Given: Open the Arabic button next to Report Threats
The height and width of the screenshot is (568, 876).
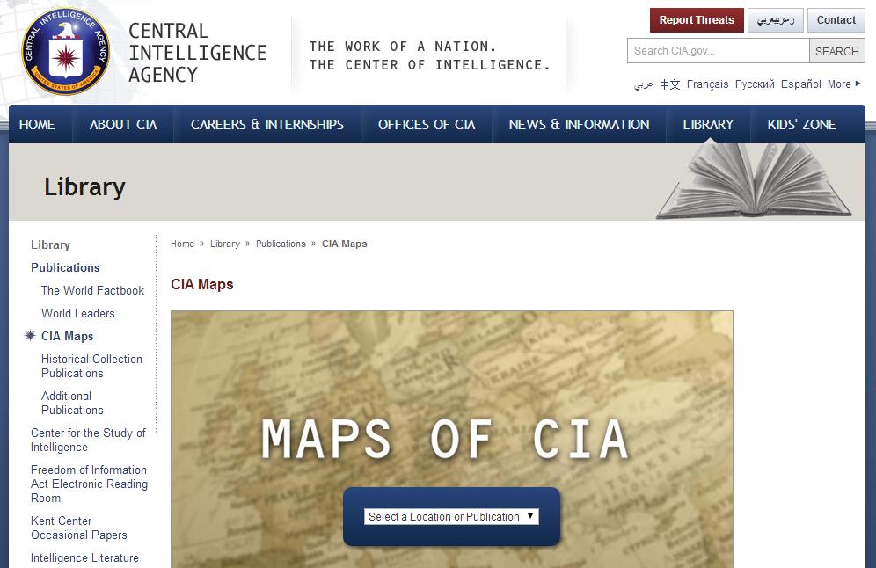Looking at the screenshot, I should (775, 20).
